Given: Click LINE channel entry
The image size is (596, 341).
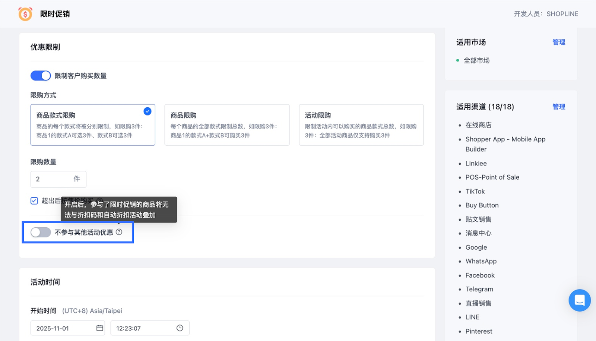Looking at the screenshot, I should 472,317.
